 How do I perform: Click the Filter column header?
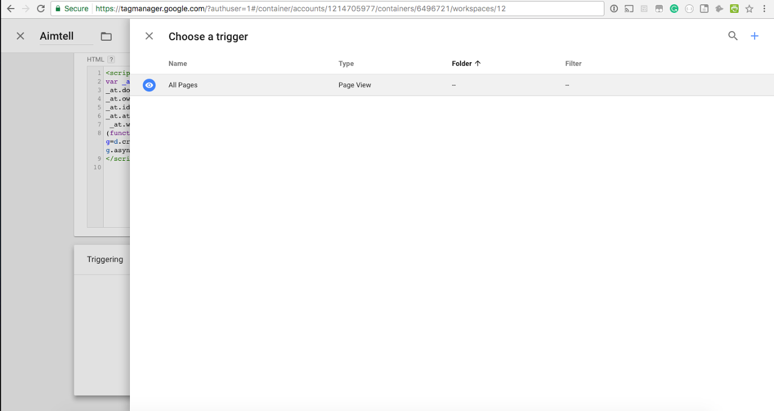573,63
